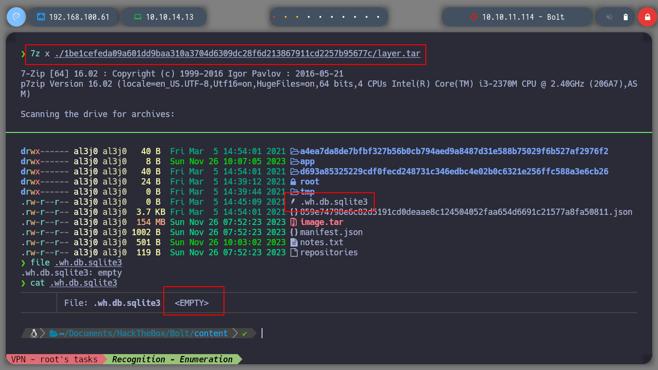Click the '.wh.db.sqlite3: empty' output line

[71, 273]
